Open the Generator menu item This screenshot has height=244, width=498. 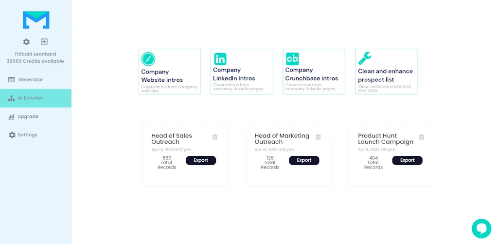(x=30, y=79)
